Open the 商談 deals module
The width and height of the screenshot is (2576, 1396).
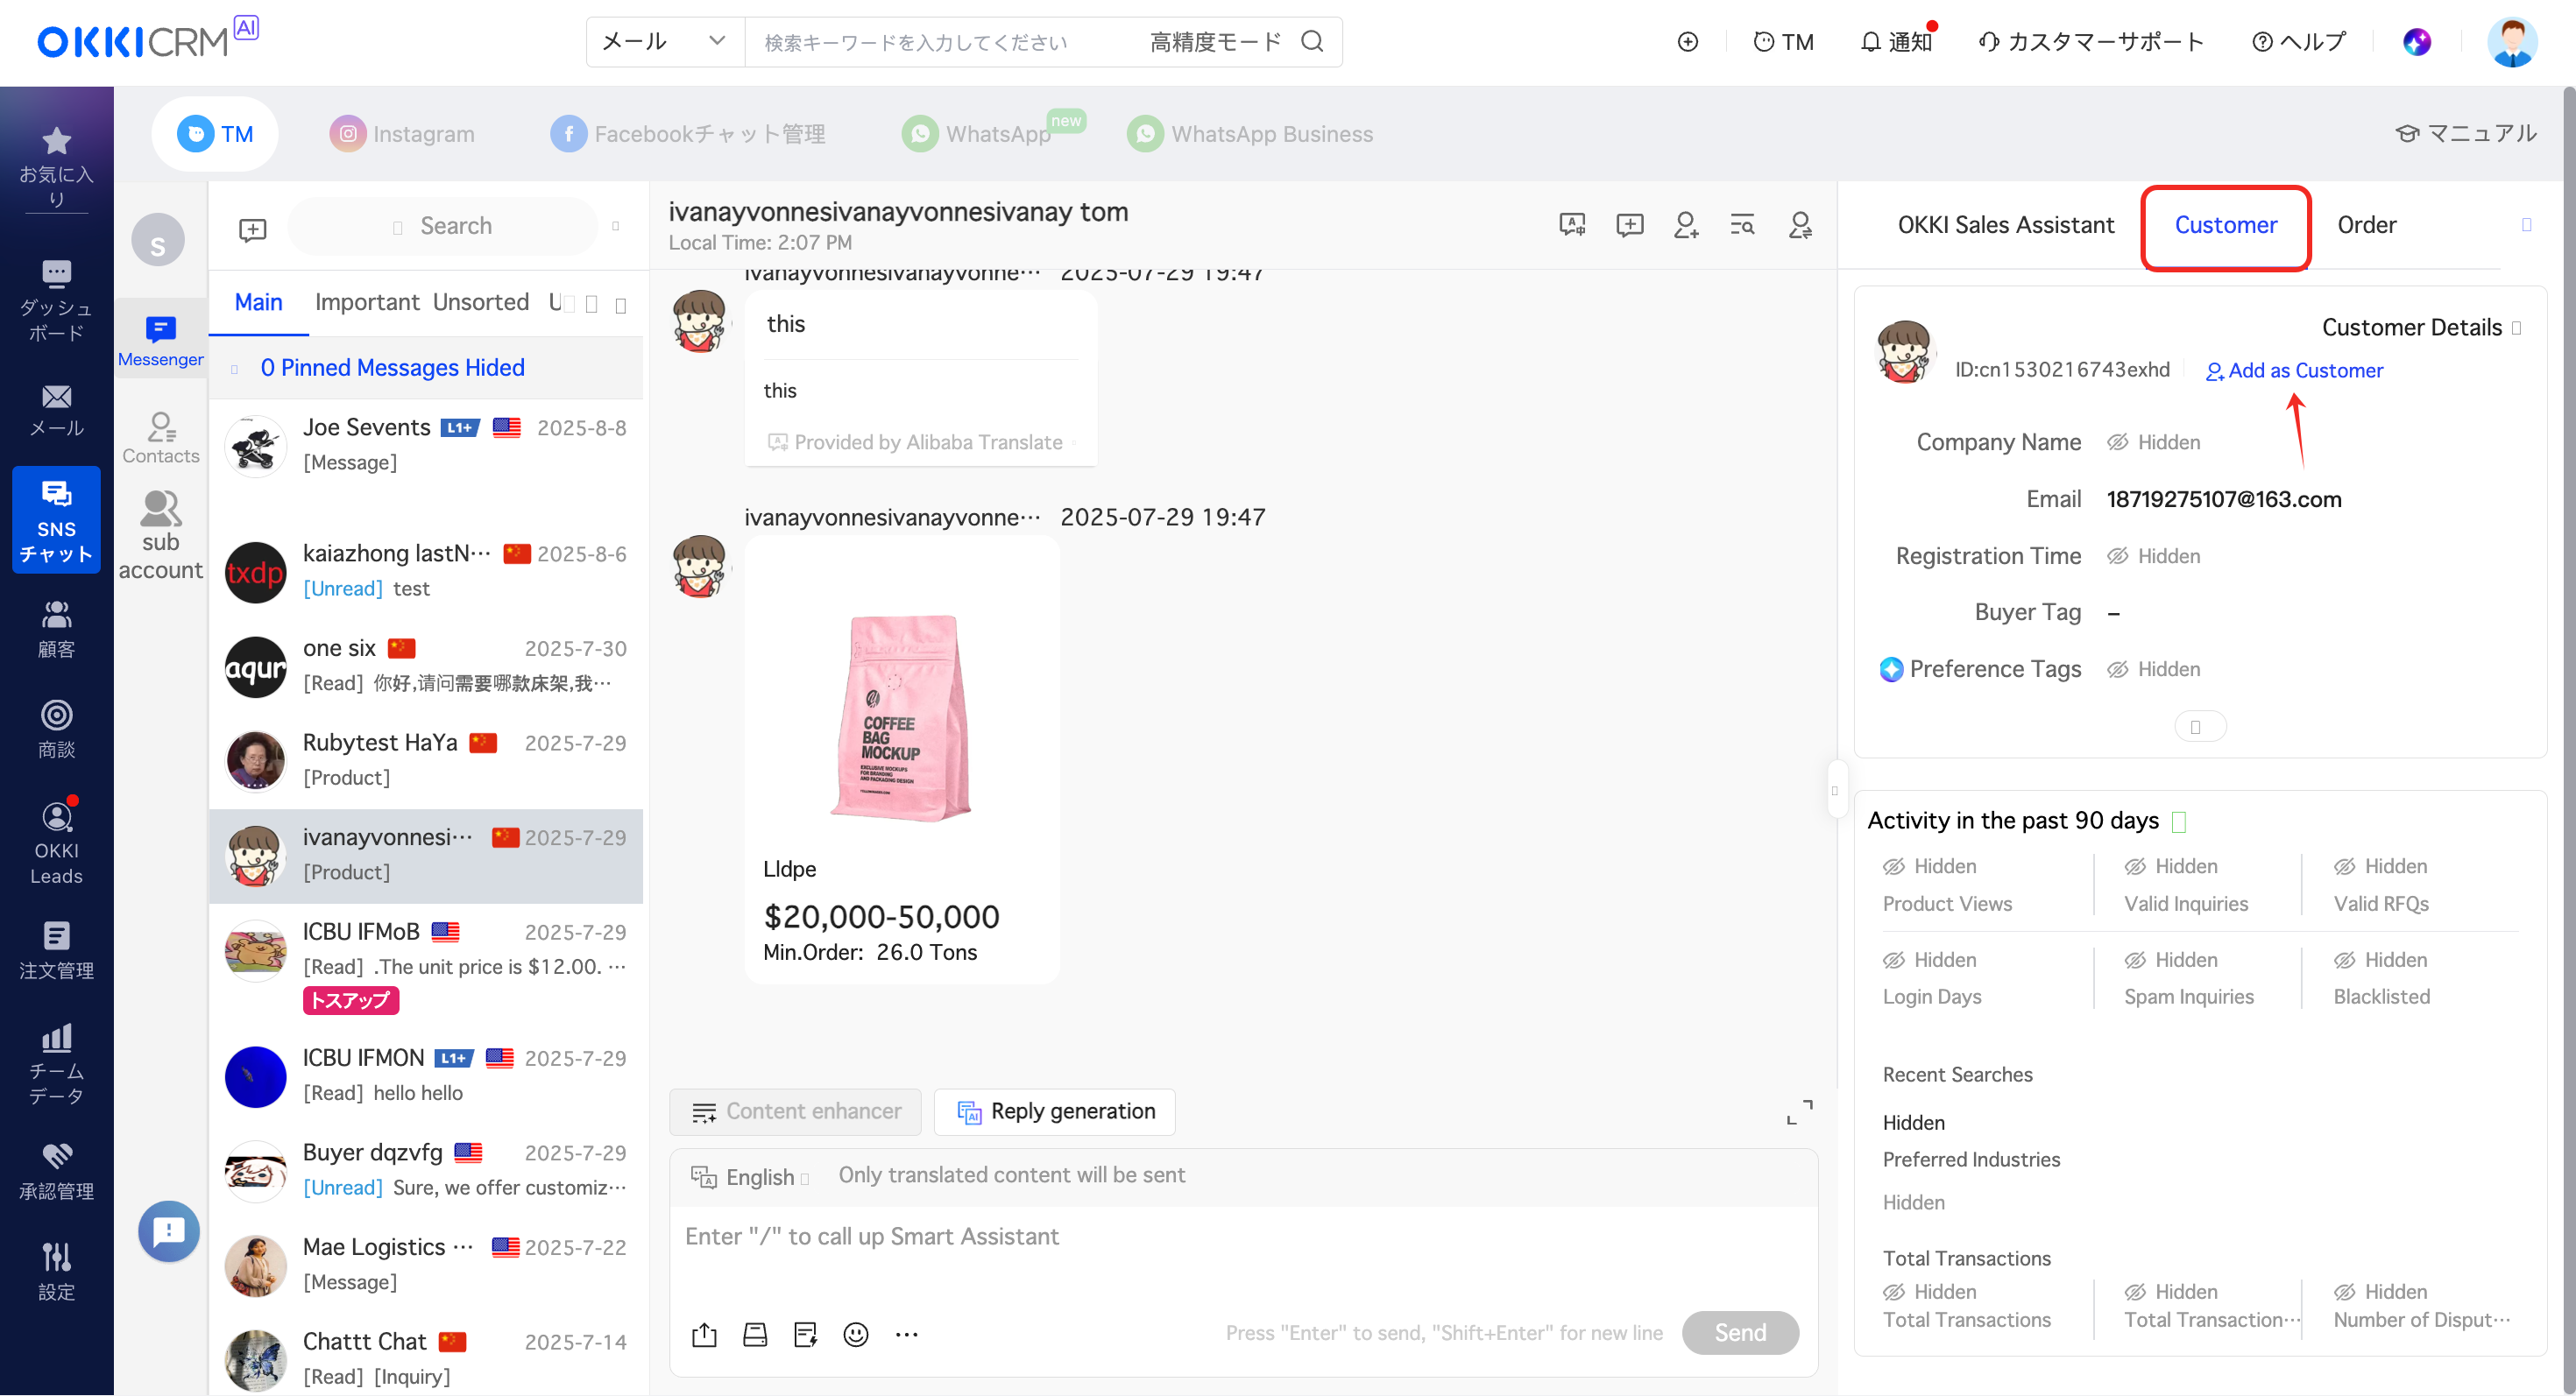click(x=56, y=730)
